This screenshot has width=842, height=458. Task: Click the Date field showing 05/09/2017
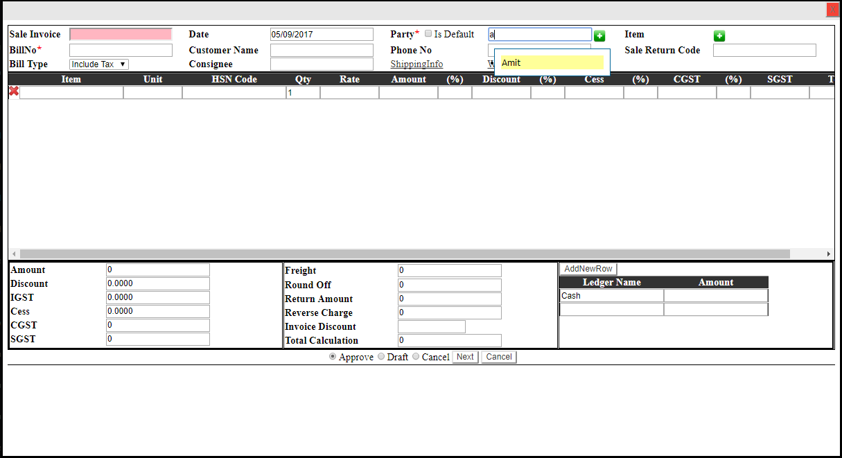coord(322,35)
